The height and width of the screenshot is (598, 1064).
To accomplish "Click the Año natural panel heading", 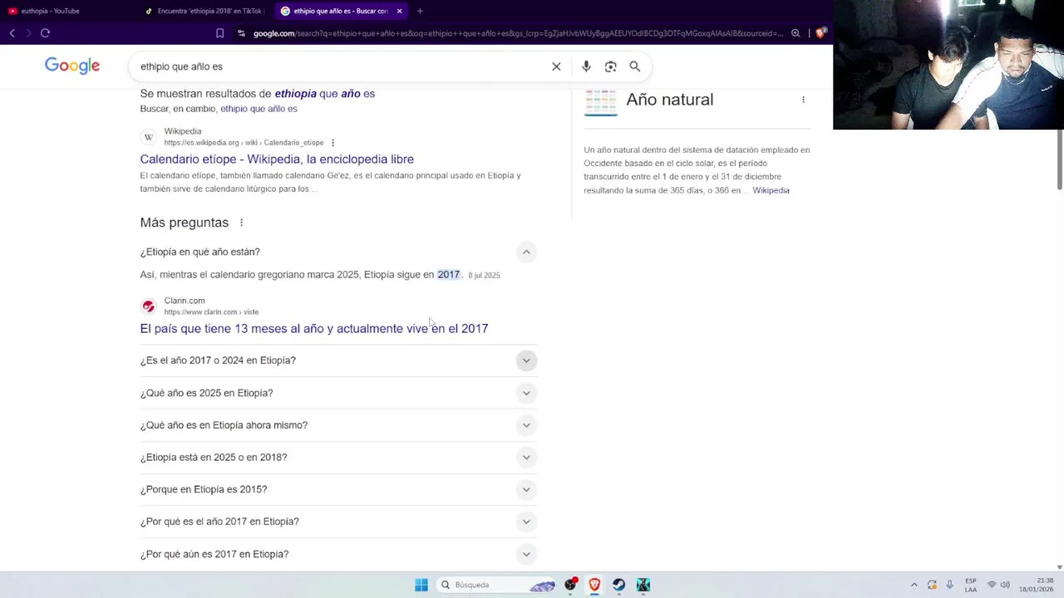I will click(670, 100).
